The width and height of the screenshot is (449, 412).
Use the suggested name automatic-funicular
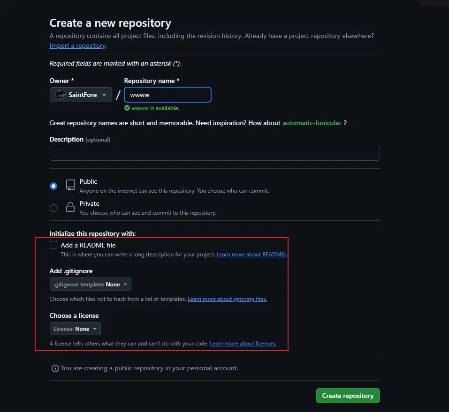[312, 123]
